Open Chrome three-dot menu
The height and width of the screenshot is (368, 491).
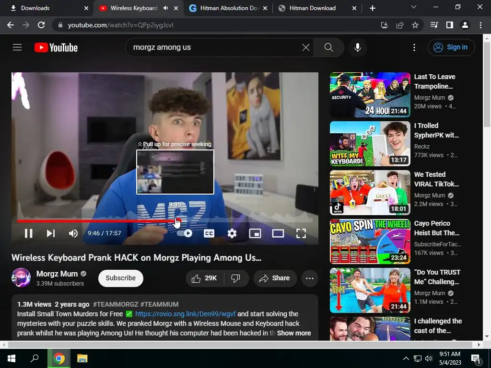tap(480, 25)
